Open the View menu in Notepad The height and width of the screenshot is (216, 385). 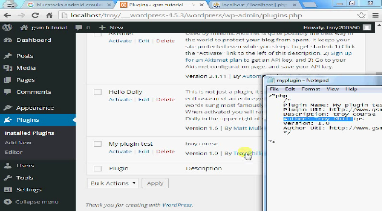[332, 89]
